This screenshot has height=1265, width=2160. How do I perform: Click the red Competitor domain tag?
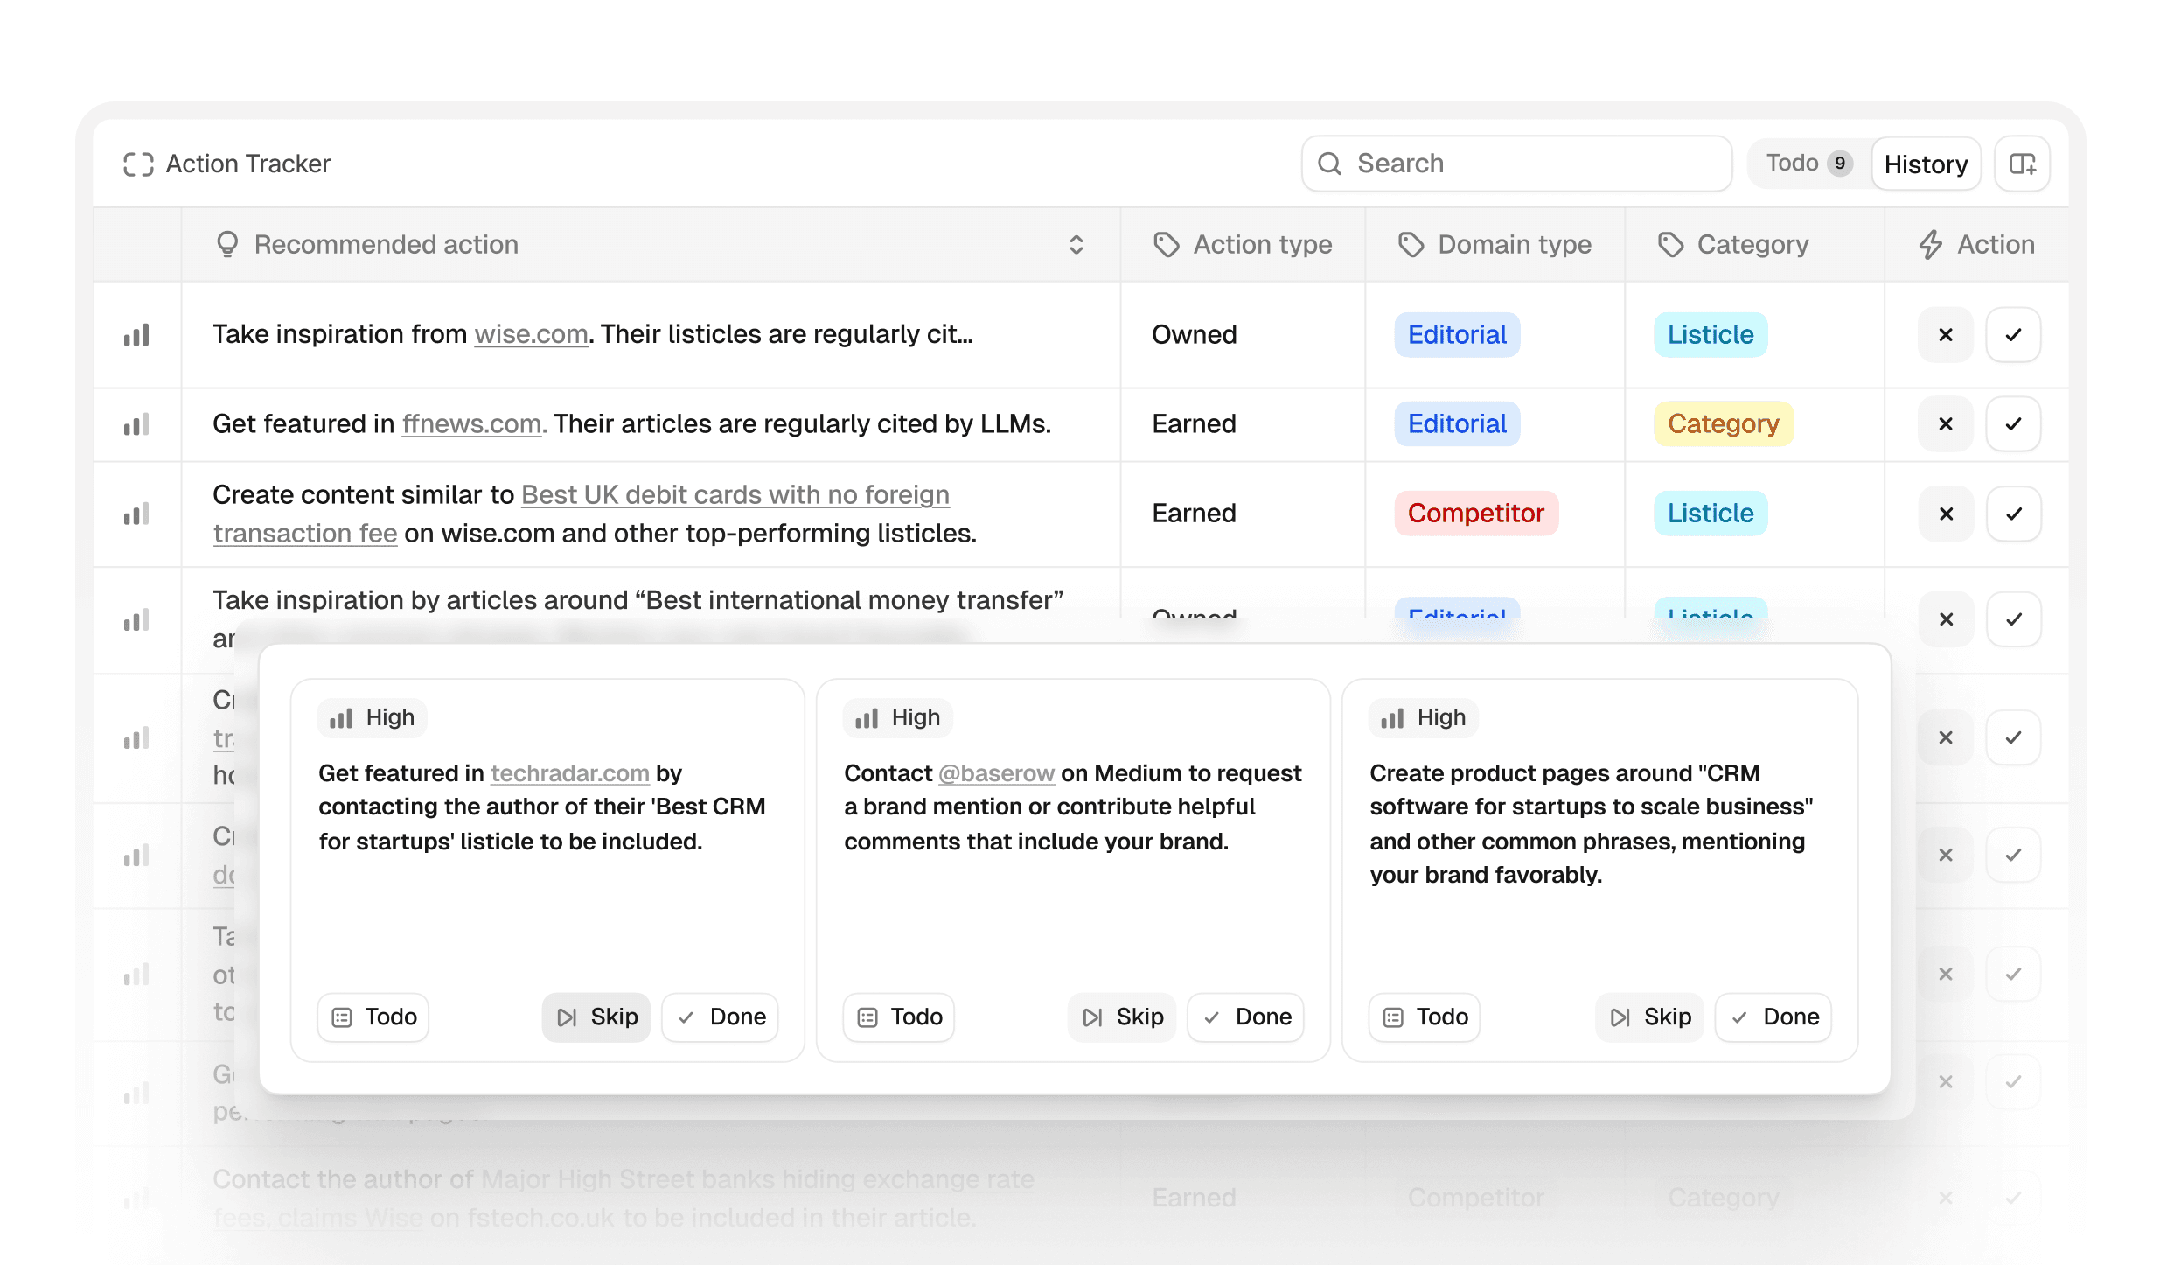pos(1475,514)
